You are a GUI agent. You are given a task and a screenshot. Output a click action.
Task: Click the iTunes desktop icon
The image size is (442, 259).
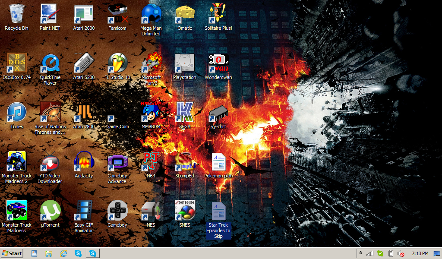16,112
